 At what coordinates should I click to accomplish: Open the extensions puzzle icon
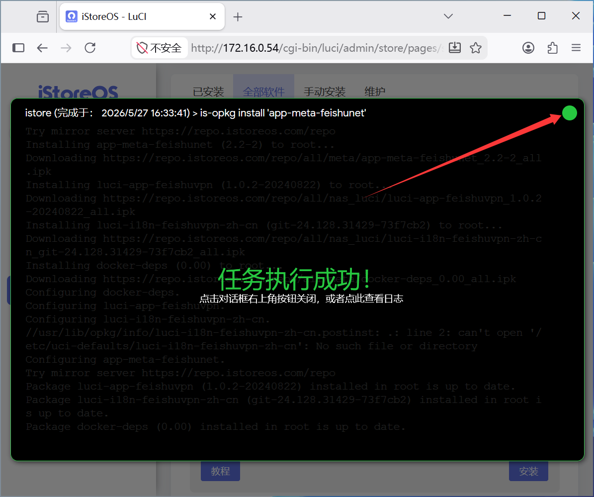coord(552,48)
